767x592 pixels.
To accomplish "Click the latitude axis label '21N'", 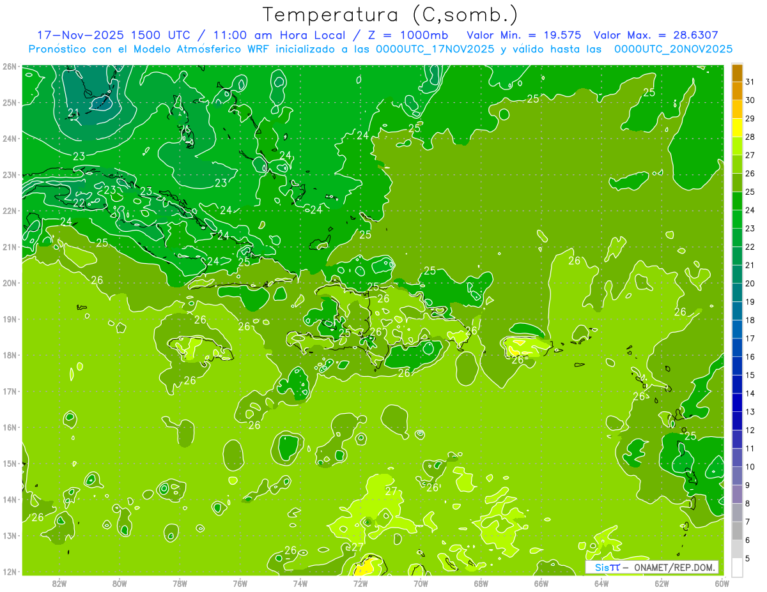I will (x=10, y=247).
